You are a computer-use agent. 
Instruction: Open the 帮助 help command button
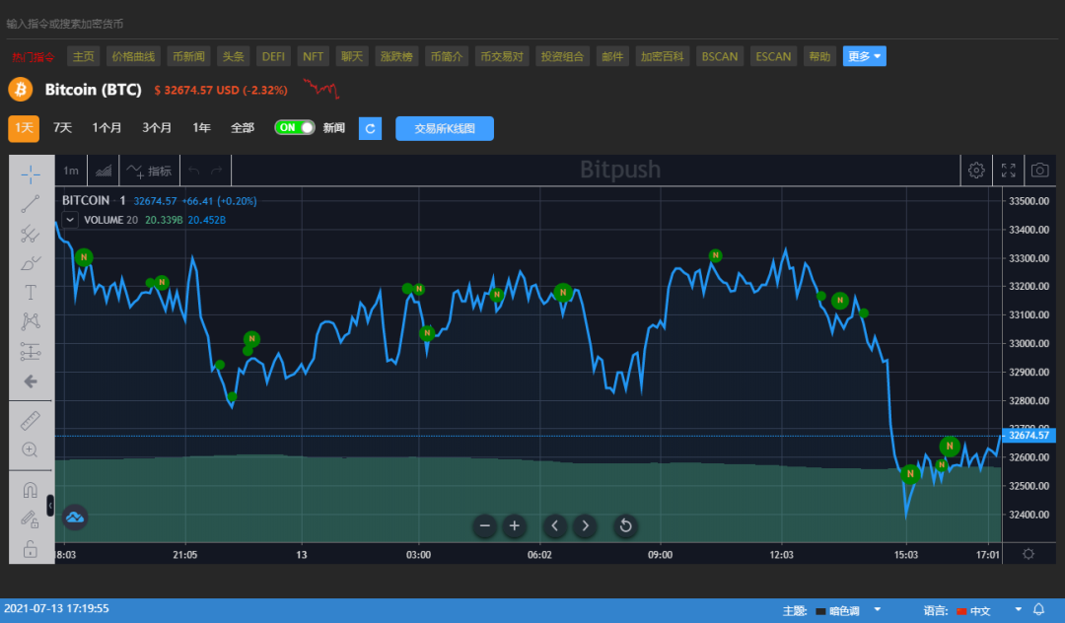(x=819, y=56)
